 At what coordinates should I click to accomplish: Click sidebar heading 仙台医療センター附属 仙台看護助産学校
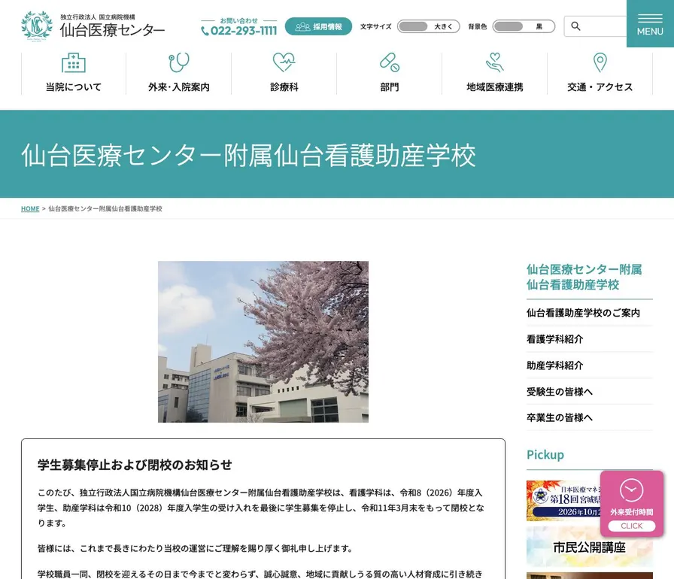584,277
